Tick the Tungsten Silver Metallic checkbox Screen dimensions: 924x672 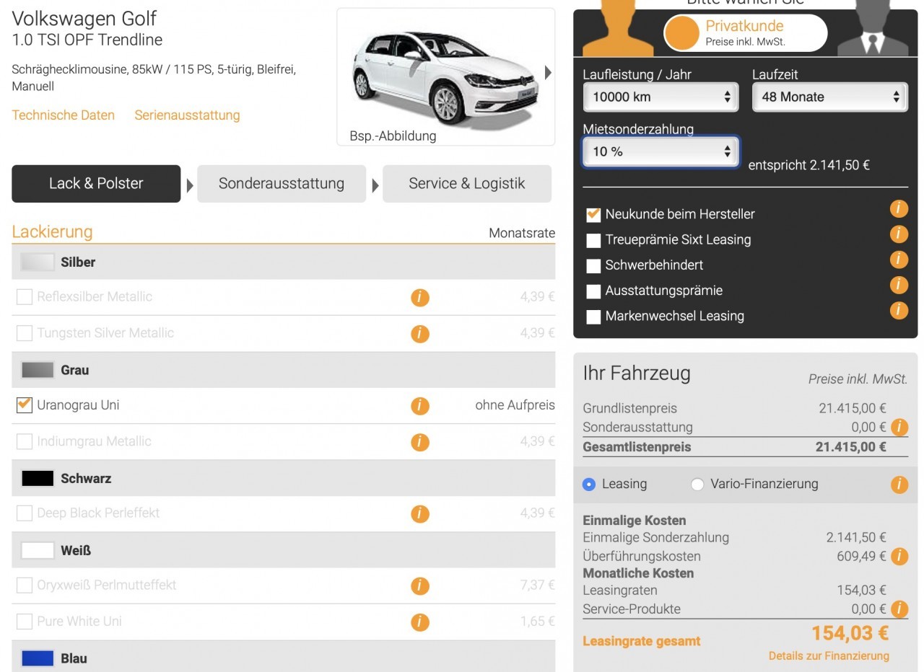(25, 333)
